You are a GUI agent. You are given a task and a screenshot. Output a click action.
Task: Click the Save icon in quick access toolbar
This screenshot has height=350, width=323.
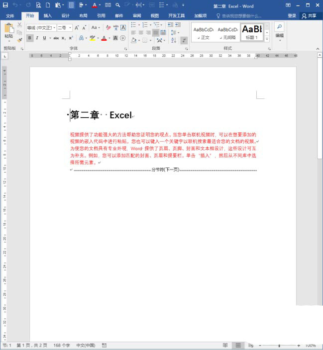pos(5,5)
